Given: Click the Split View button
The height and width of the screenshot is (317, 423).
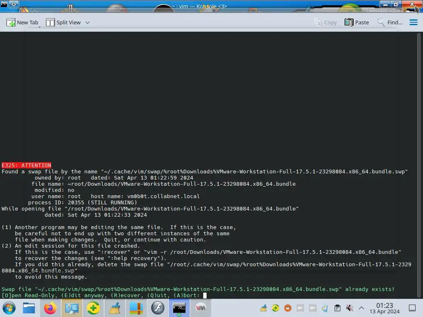Looking at the screenshot, I should (x=63, y=22).
